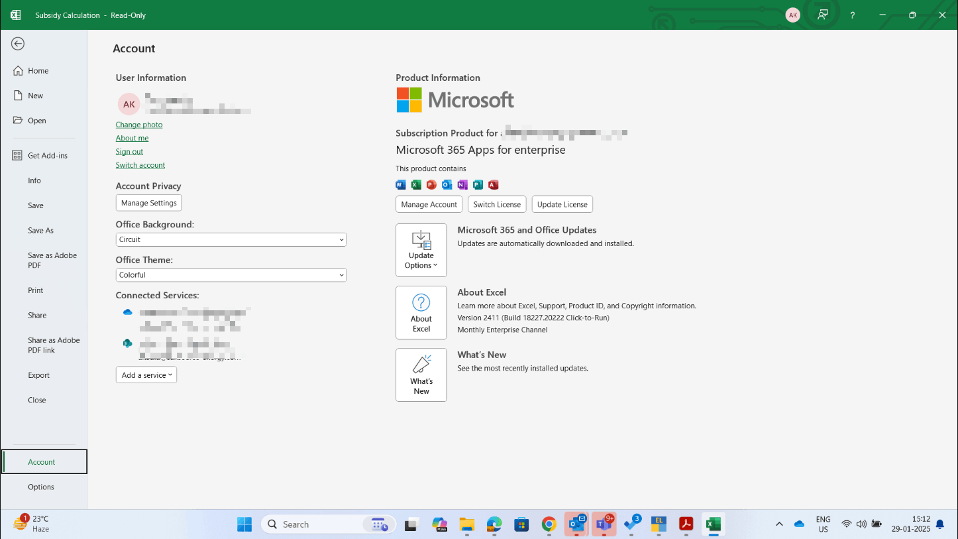The height and width of the screenshot is (539, 958).
Task: Open Task View from the taskbar
Action: click(x=412, y=524)
